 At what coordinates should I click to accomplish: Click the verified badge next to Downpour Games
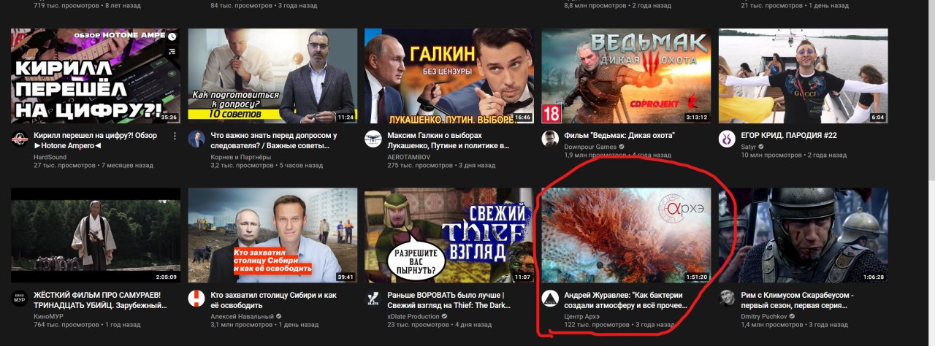[x=622, y=146]
